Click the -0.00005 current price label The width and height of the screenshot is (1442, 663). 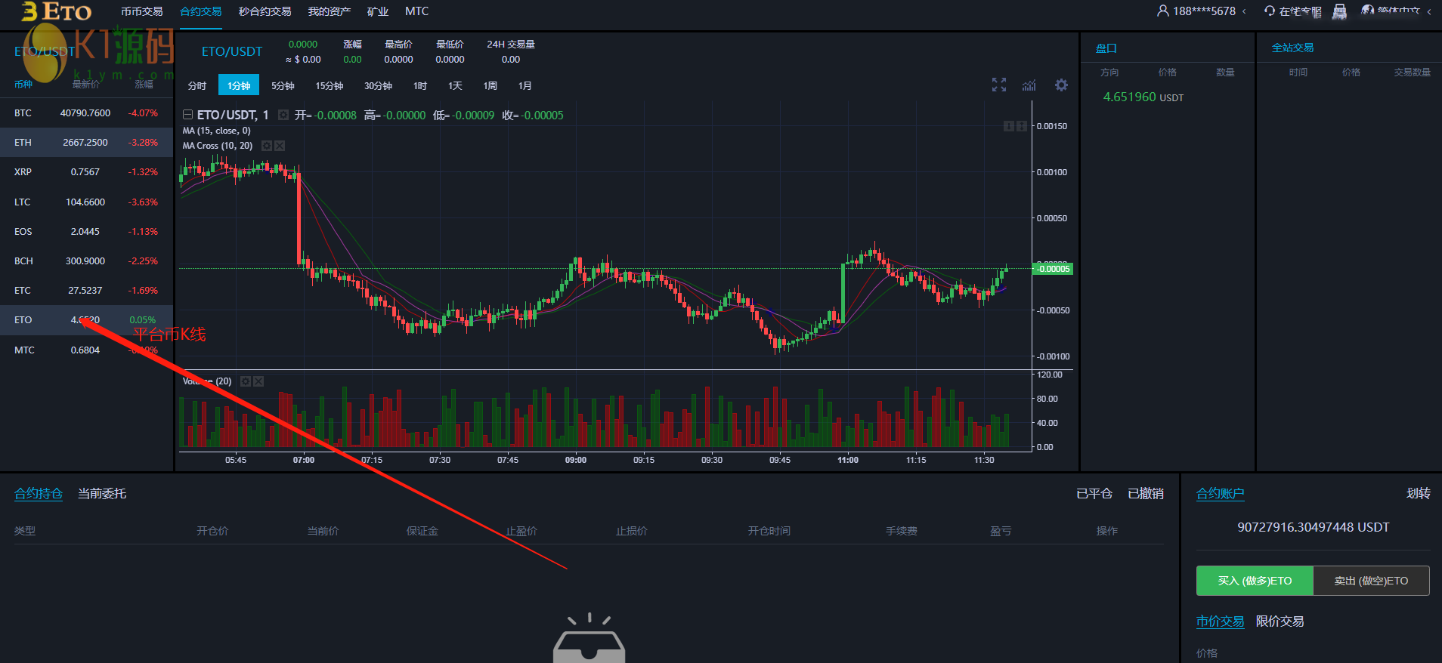(1053, 269)
